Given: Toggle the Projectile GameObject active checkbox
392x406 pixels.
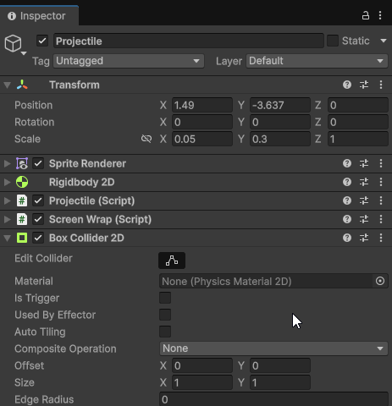Looking at the screenshot, I should [42, 41].
